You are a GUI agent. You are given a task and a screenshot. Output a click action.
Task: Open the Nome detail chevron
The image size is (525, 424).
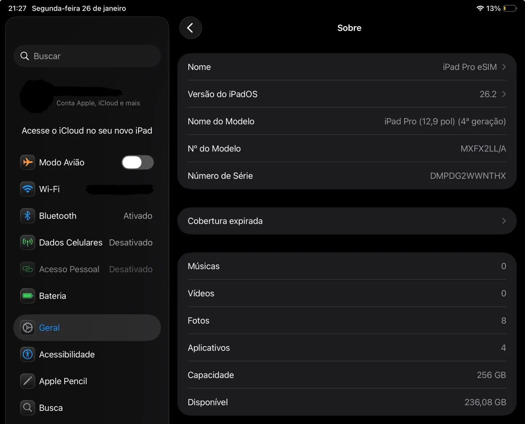point(504,67)
